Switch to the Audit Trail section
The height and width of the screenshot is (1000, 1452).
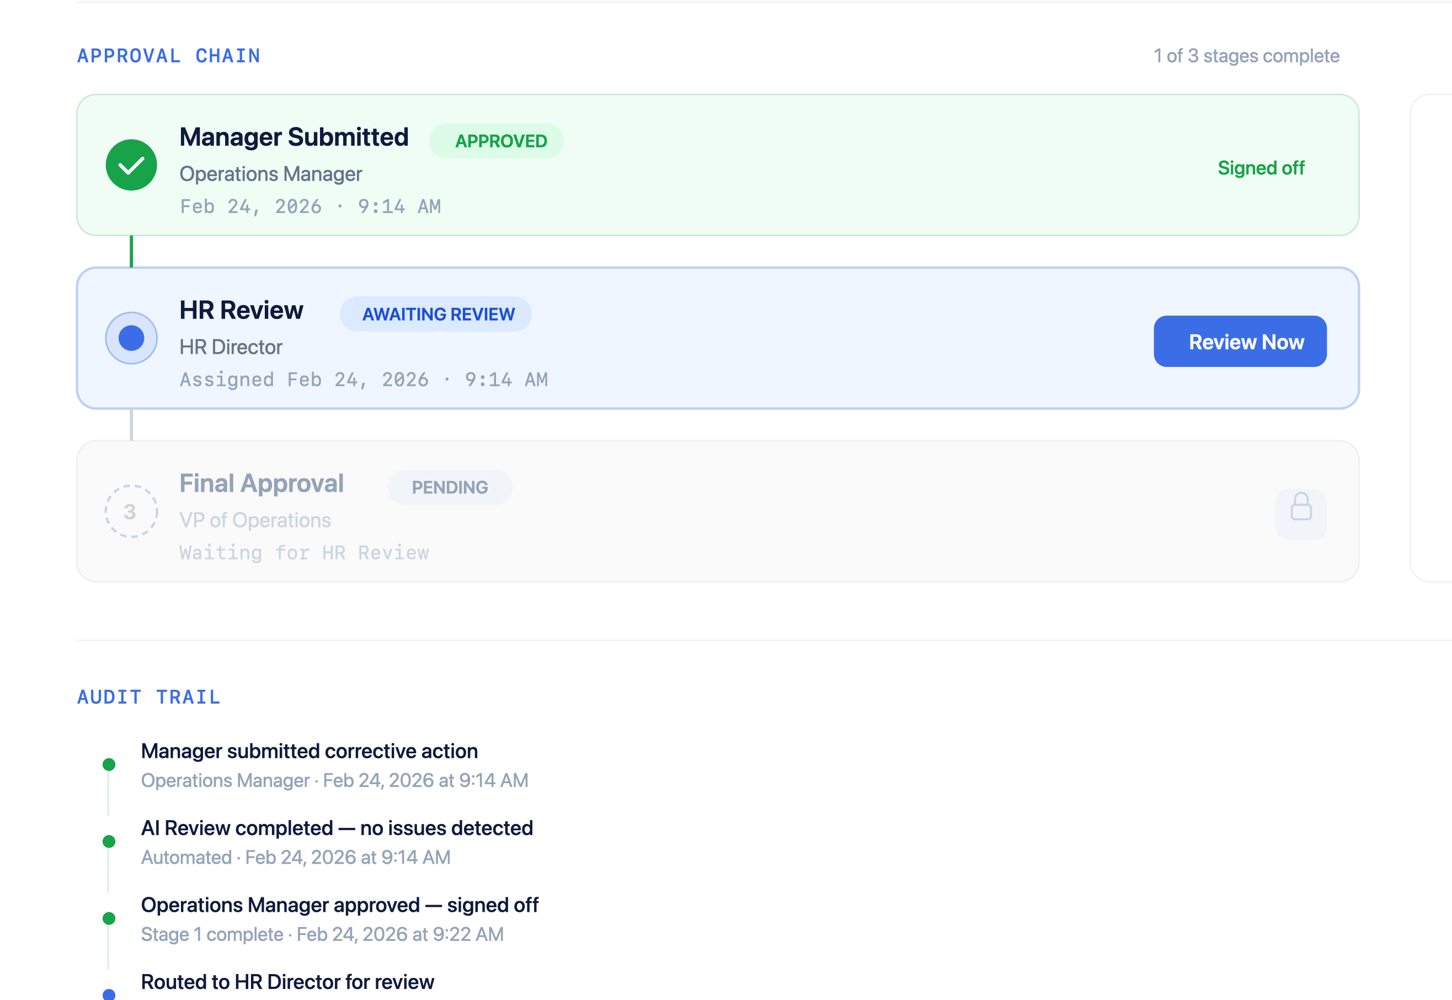click(x=148, y=696)
